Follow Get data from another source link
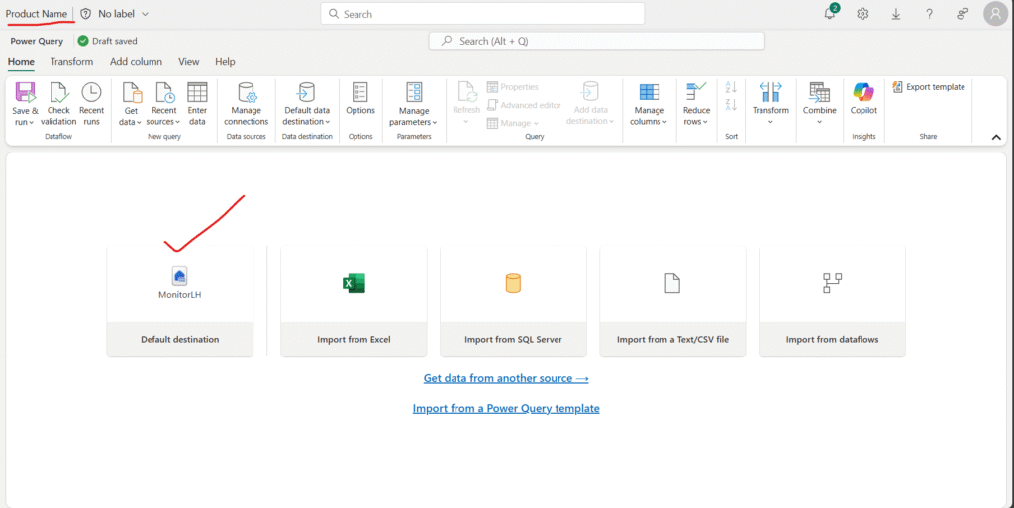1014x508 pixels. 506,378
